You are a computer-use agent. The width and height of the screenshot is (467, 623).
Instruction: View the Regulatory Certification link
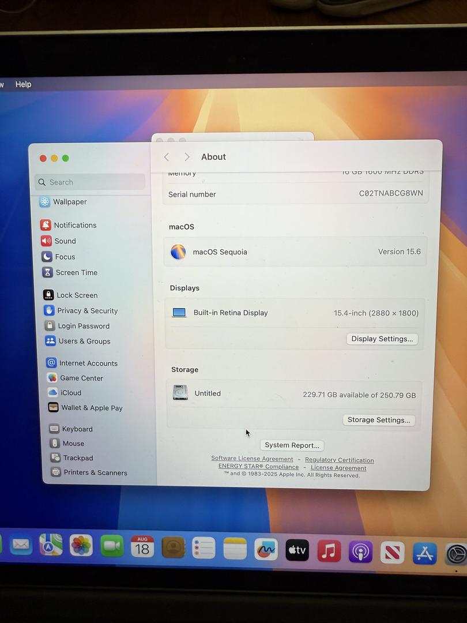click(339, 460)
